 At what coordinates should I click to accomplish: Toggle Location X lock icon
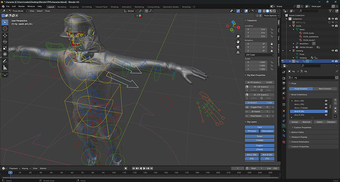[x=272, y=29]
